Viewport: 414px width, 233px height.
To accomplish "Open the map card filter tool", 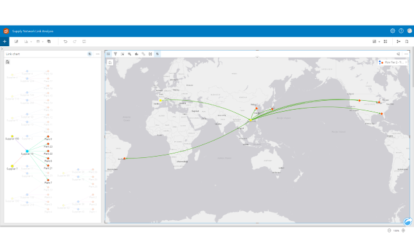I will tap(115, 54).
